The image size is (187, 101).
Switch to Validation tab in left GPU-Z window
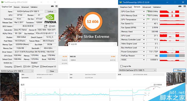point(34,7)
